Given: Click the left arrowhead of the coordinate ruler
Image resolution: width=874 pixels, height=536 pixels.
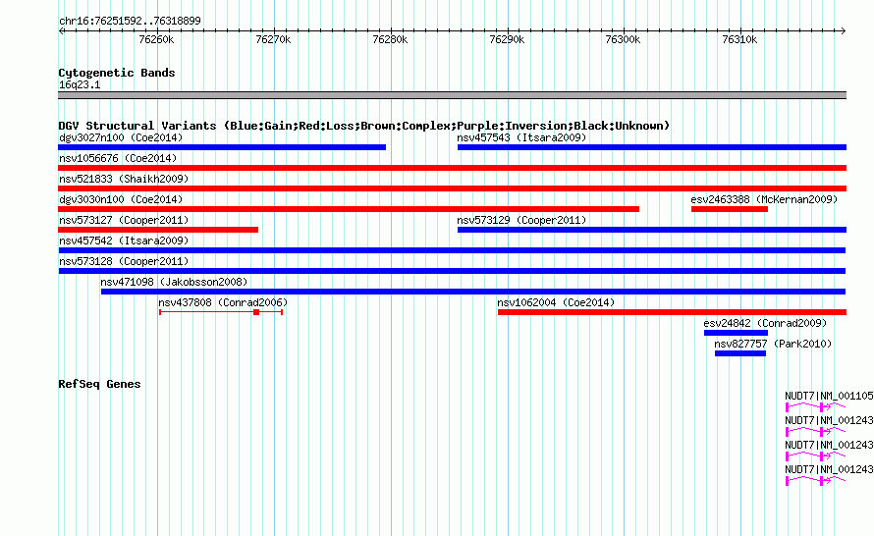Looking at the screenshot, I should (x=61, y=30).
